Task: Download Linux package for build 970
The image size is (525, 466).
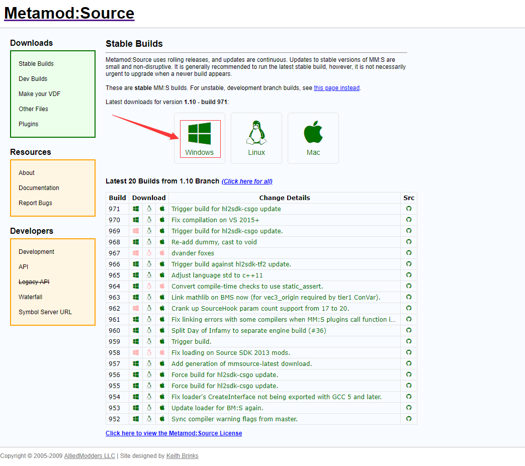Action: [x=149, y=220]
